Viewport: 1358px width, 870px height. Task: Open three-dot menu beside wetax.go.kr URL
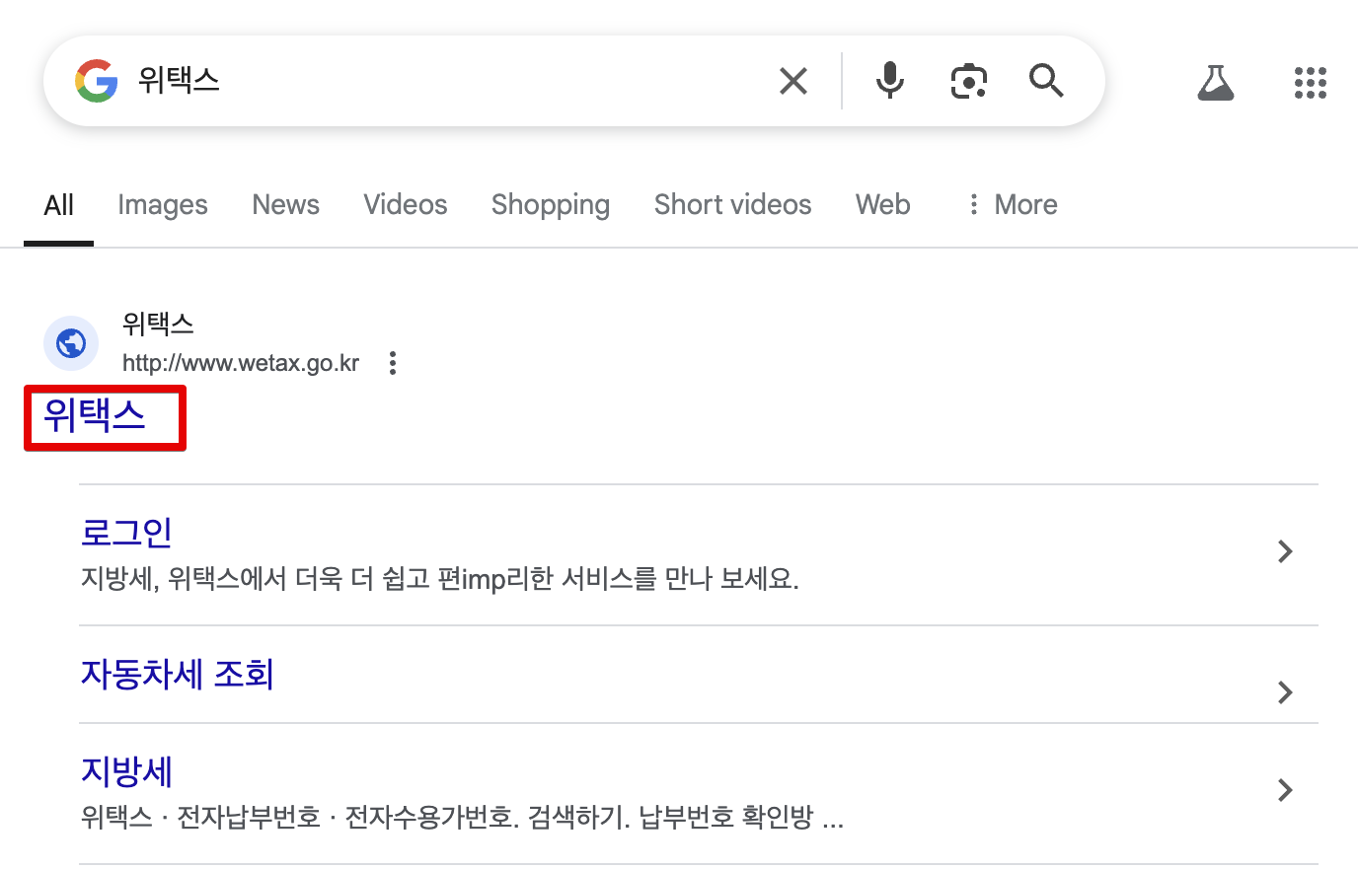pyautogui.click(x=393, y=363)
